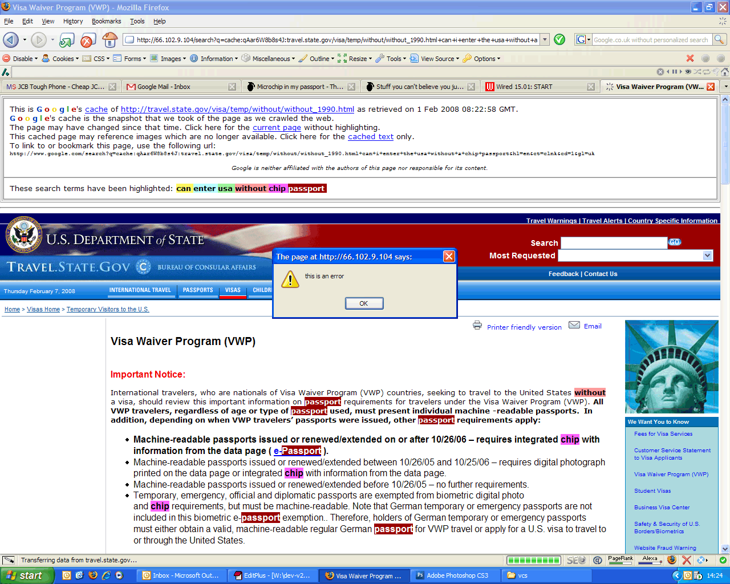Open the developer toolbar Tools menu
730x584 pixels.
click(391, 59)
